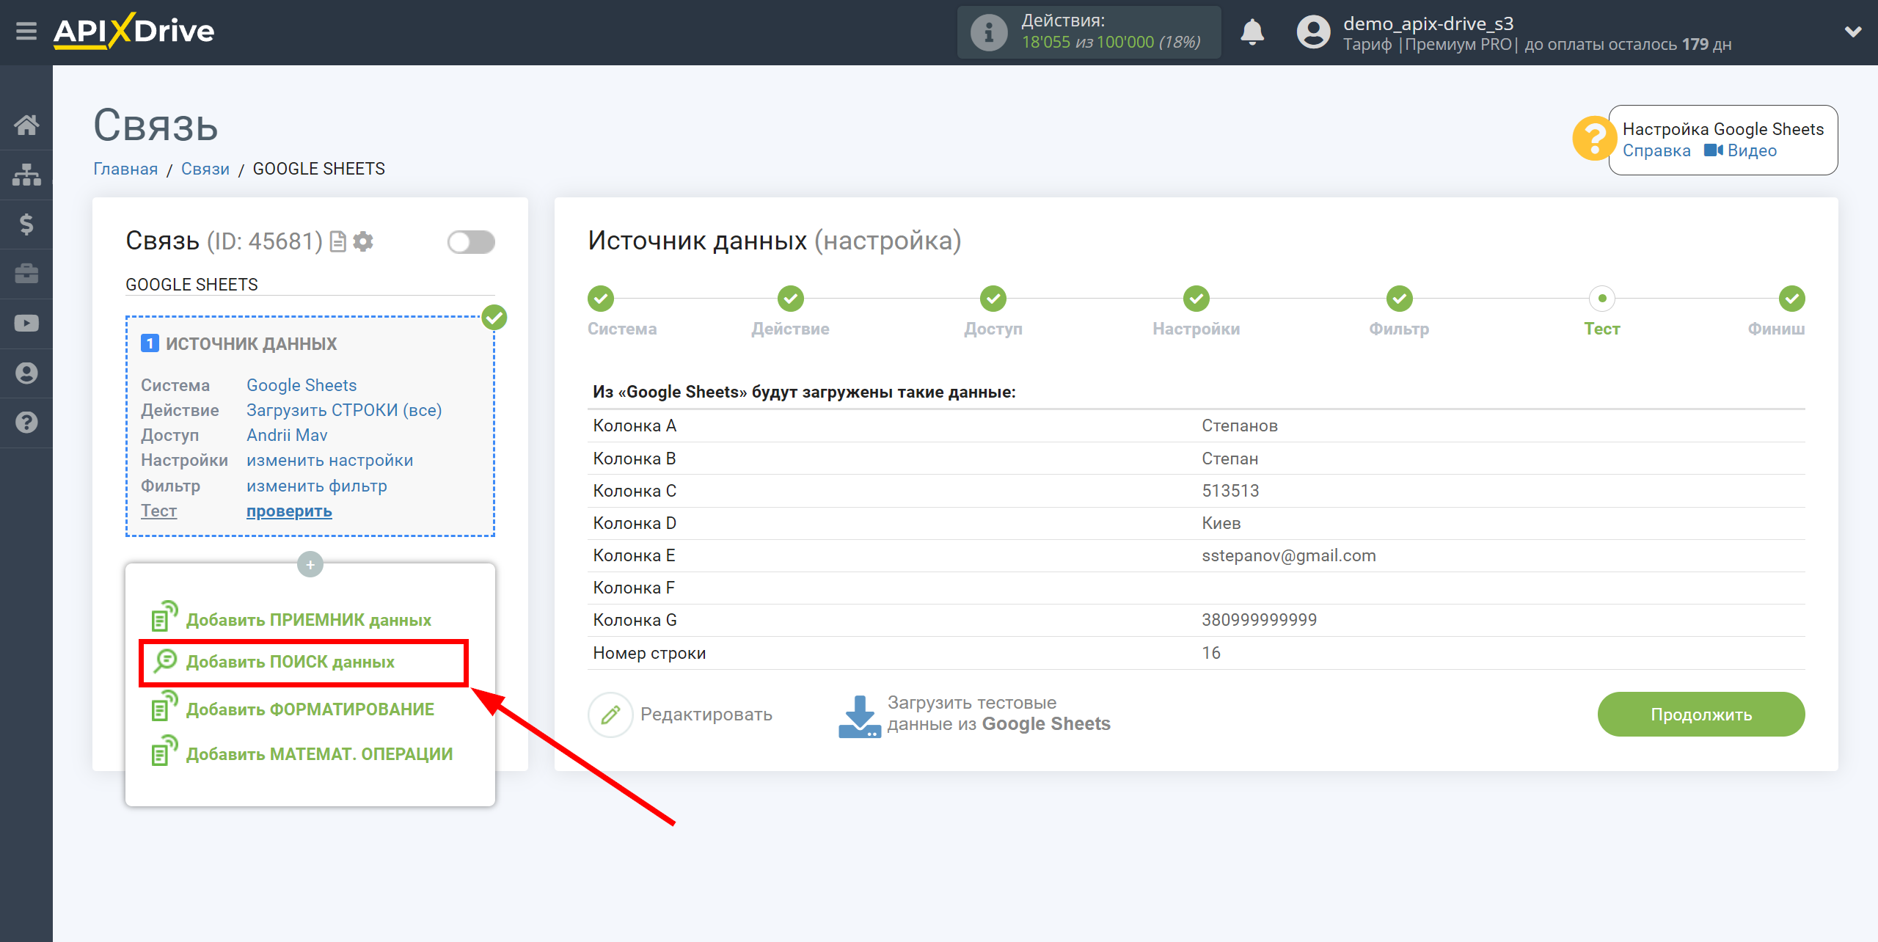Click the ИСТОЧНИК ДАННЫХ block header
1878x942 pixels.
251,343
